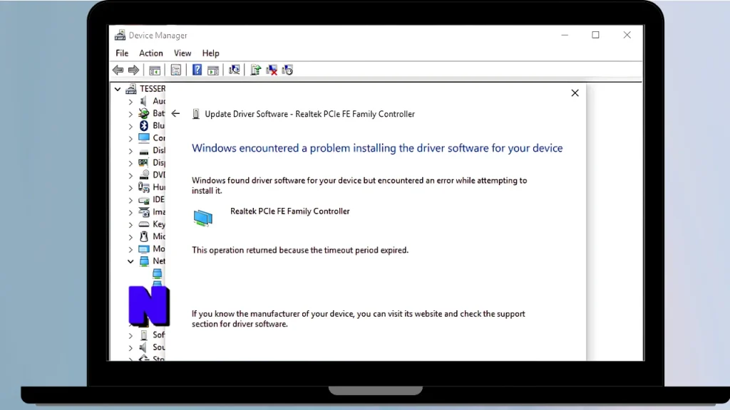Expand the Mic category chevron
Image resolution: width=730 pixels, height=410 pixels.
pos(130,236)
